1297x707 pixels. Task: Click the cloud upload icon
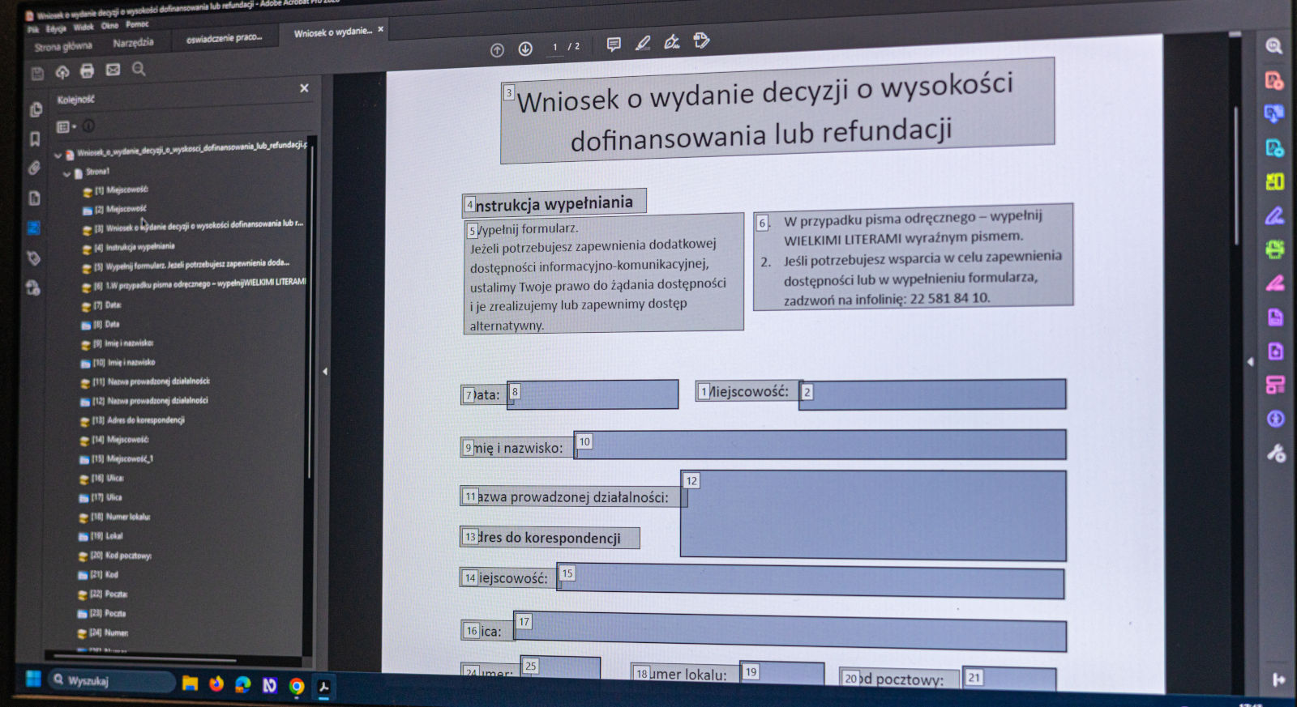tap(62, 72)
